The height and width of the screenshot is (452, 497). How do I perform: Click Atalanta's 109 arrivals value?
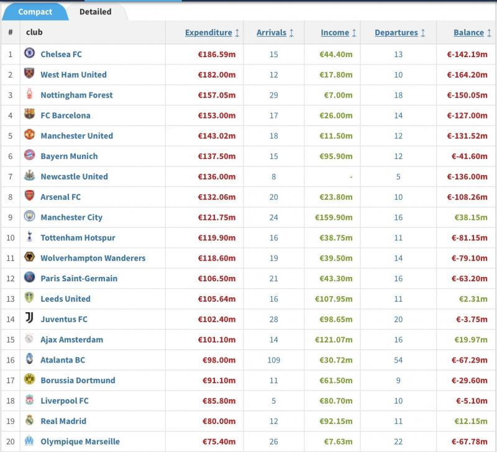pos(274,360)
